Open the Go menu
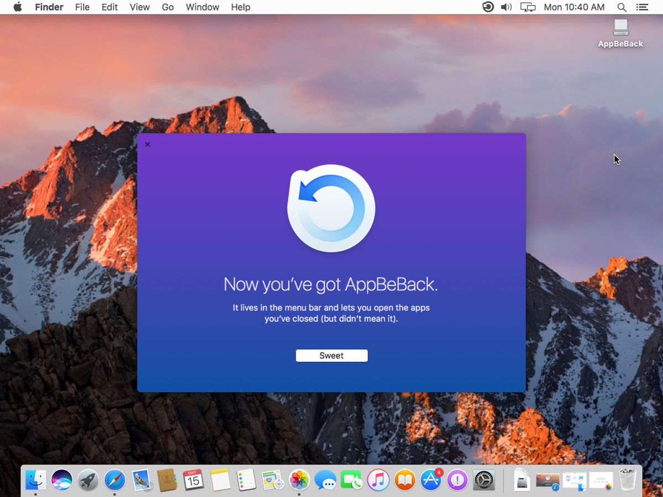663x497 pixels. click(x=168, y=7)
